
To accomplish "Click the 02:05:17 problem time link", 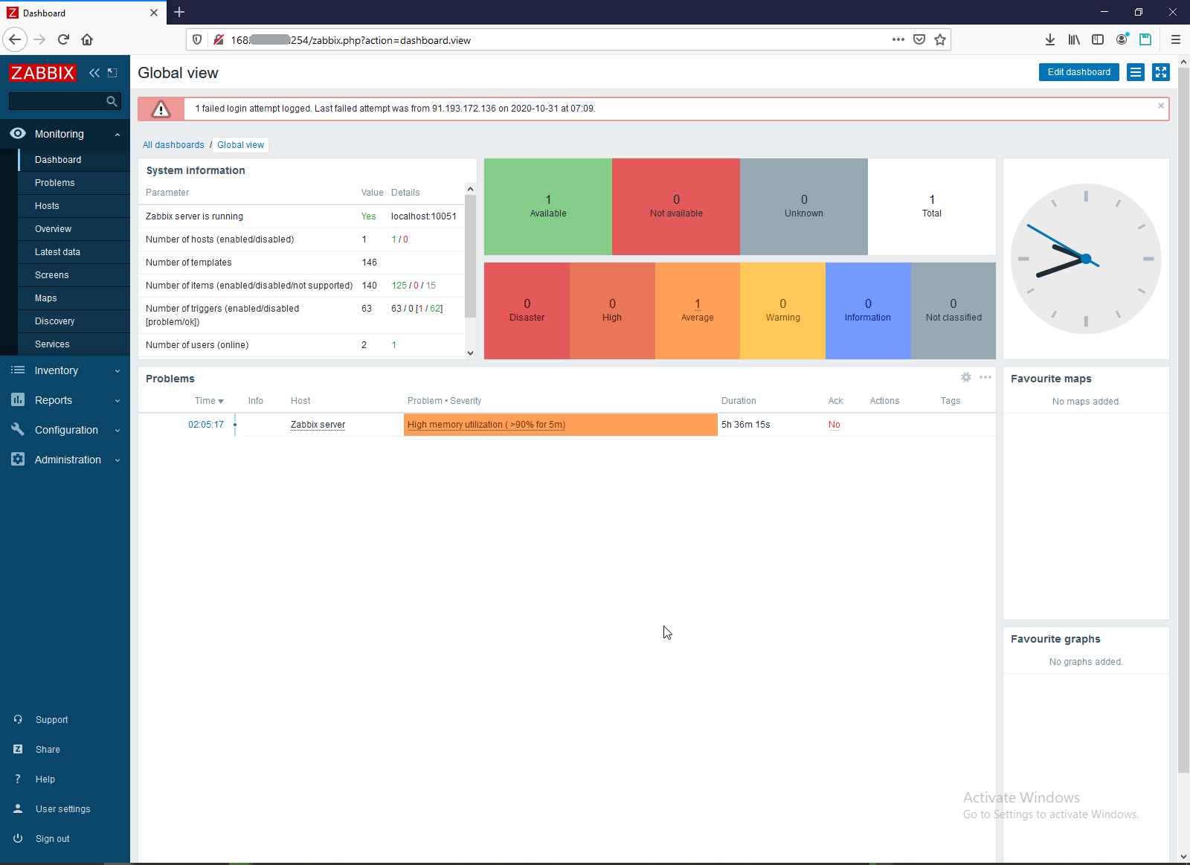I will click(x=206, y=425).
